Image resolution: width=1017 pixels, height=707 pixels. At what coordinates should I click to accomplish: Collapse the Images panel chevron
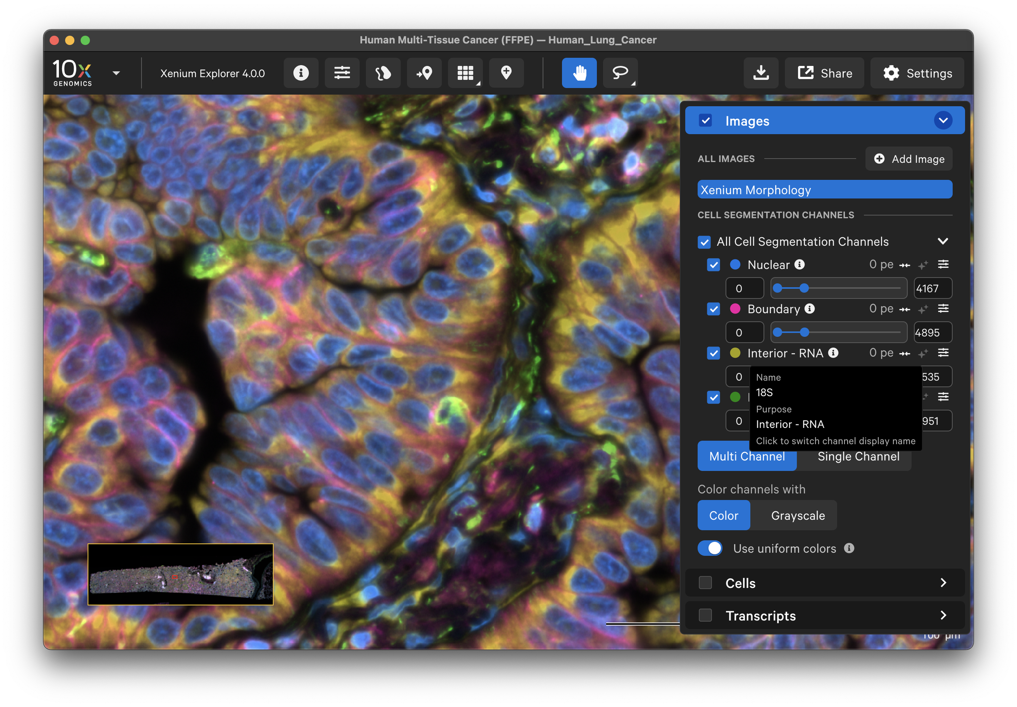(943, 120)
